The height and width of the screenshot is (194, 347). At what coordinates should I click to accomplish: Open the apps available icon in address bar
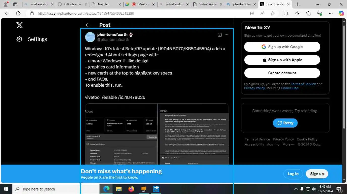(x=252, y=13)
